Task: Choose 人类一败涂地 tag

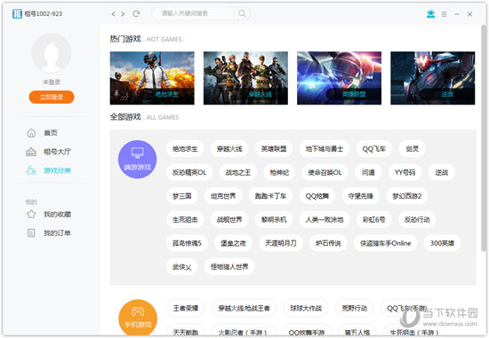Action: click(x=325, y=220)
